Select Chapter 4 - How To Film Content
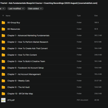This screenshot has height=108, width=108. click(22, 55)
